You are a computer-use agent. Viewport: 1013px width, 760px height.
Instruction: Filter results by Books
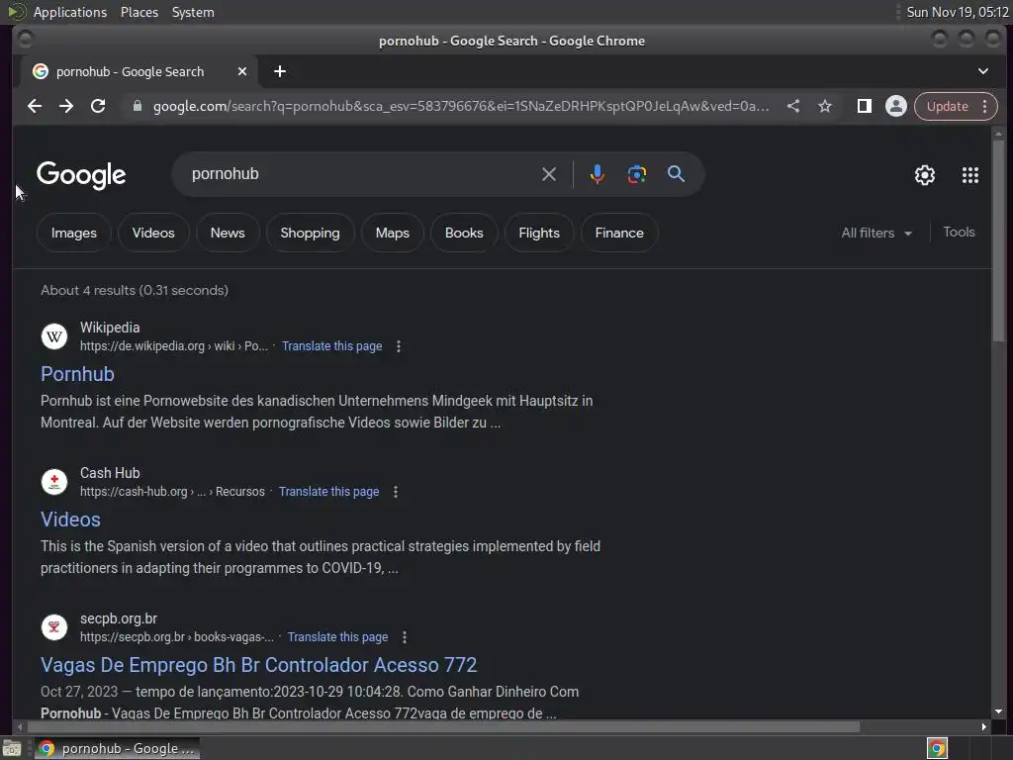click(464, 233)
